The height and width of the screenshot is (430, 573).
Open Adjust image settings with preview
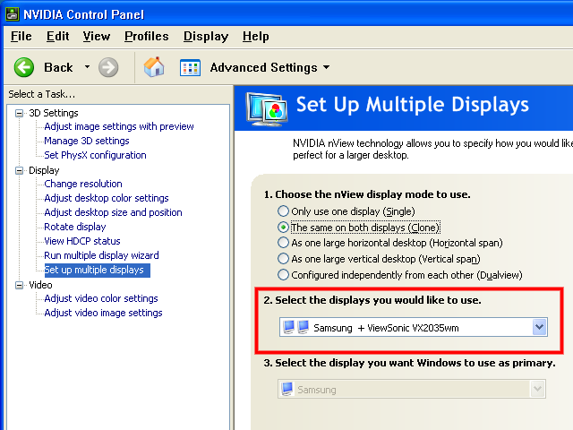coord(119,126)
